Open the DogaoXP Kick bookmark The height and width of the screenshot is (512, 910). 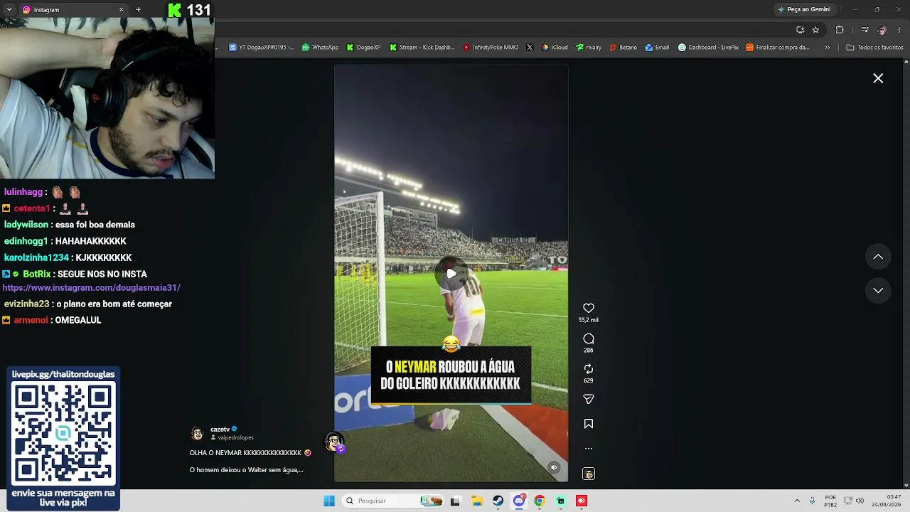point(363,48)
